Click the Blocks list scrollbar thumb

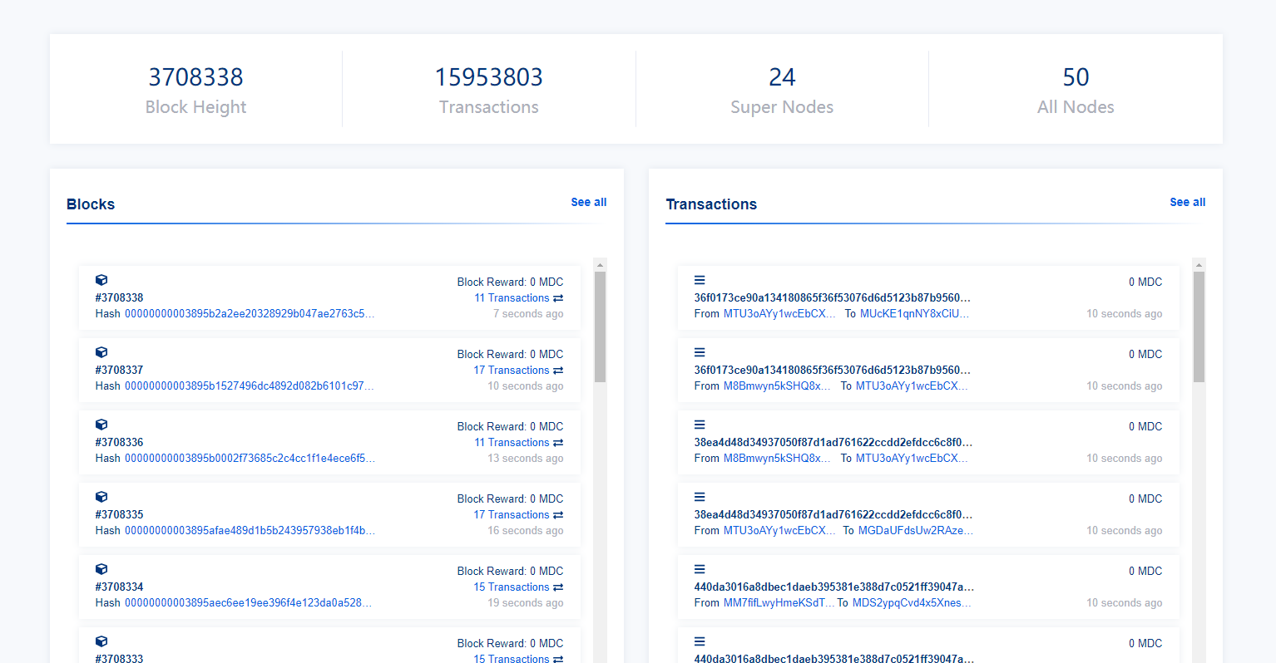click(x=600, y=326)
